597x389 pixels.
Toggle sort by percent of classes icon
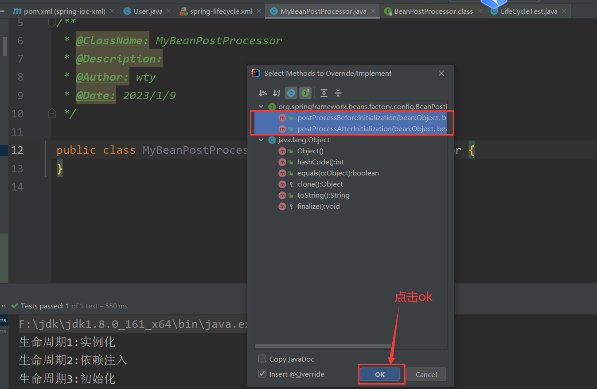click(263, 93)
